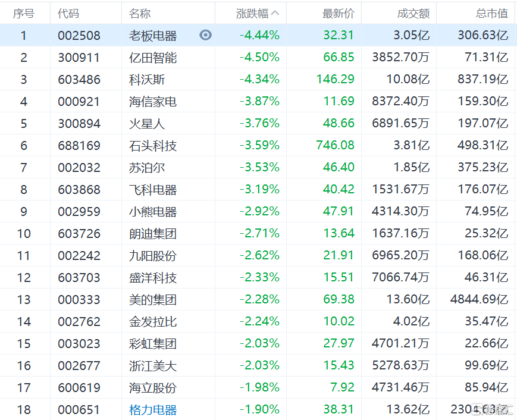This screenshot has width=517, height=420.
Task: Click on 小熊电器 name
Action: [x=153, y=212]
